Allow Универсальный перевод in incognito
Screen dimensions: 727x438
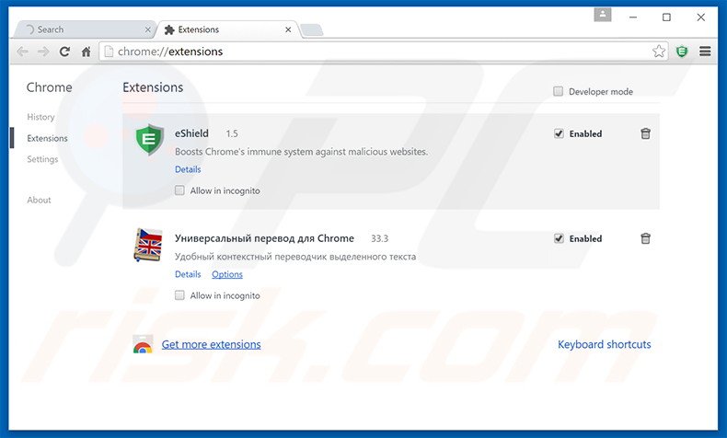pos(179,294)
